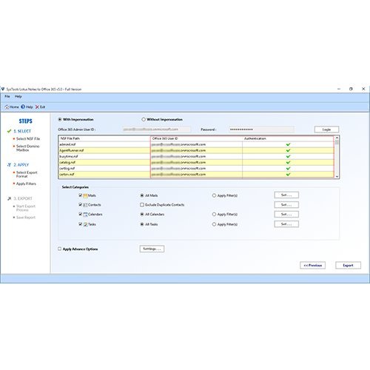Select All Calendars radio button
Image resolution: width=370 pixels, height=370 pixels.
pos(142,215)
